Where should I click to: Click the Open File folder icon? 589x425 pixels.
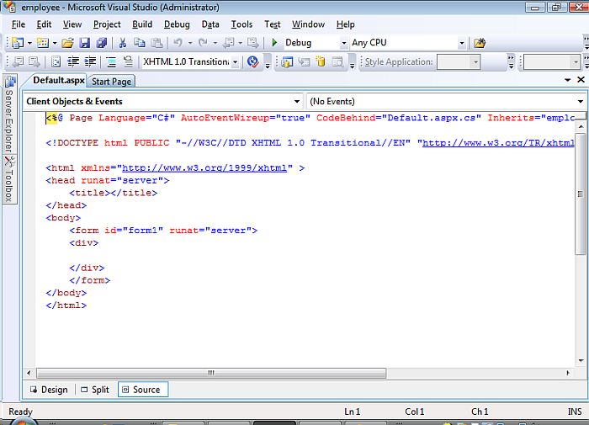68,43
